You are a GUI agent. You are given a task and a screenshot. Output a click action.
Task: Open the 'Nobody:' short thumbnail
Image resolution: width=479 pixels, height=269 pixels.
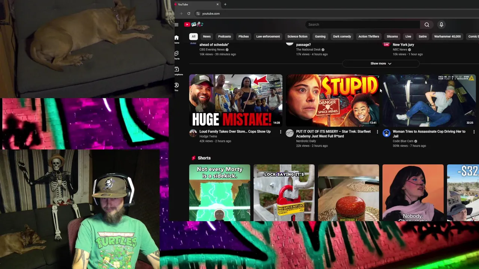(x=413, y=193)
